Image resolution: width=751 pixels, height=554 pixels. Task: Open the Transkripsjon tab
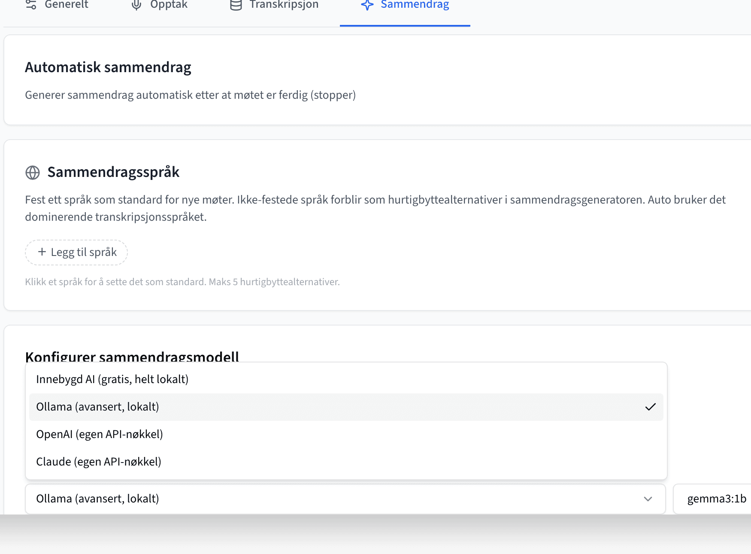(274, 5)
